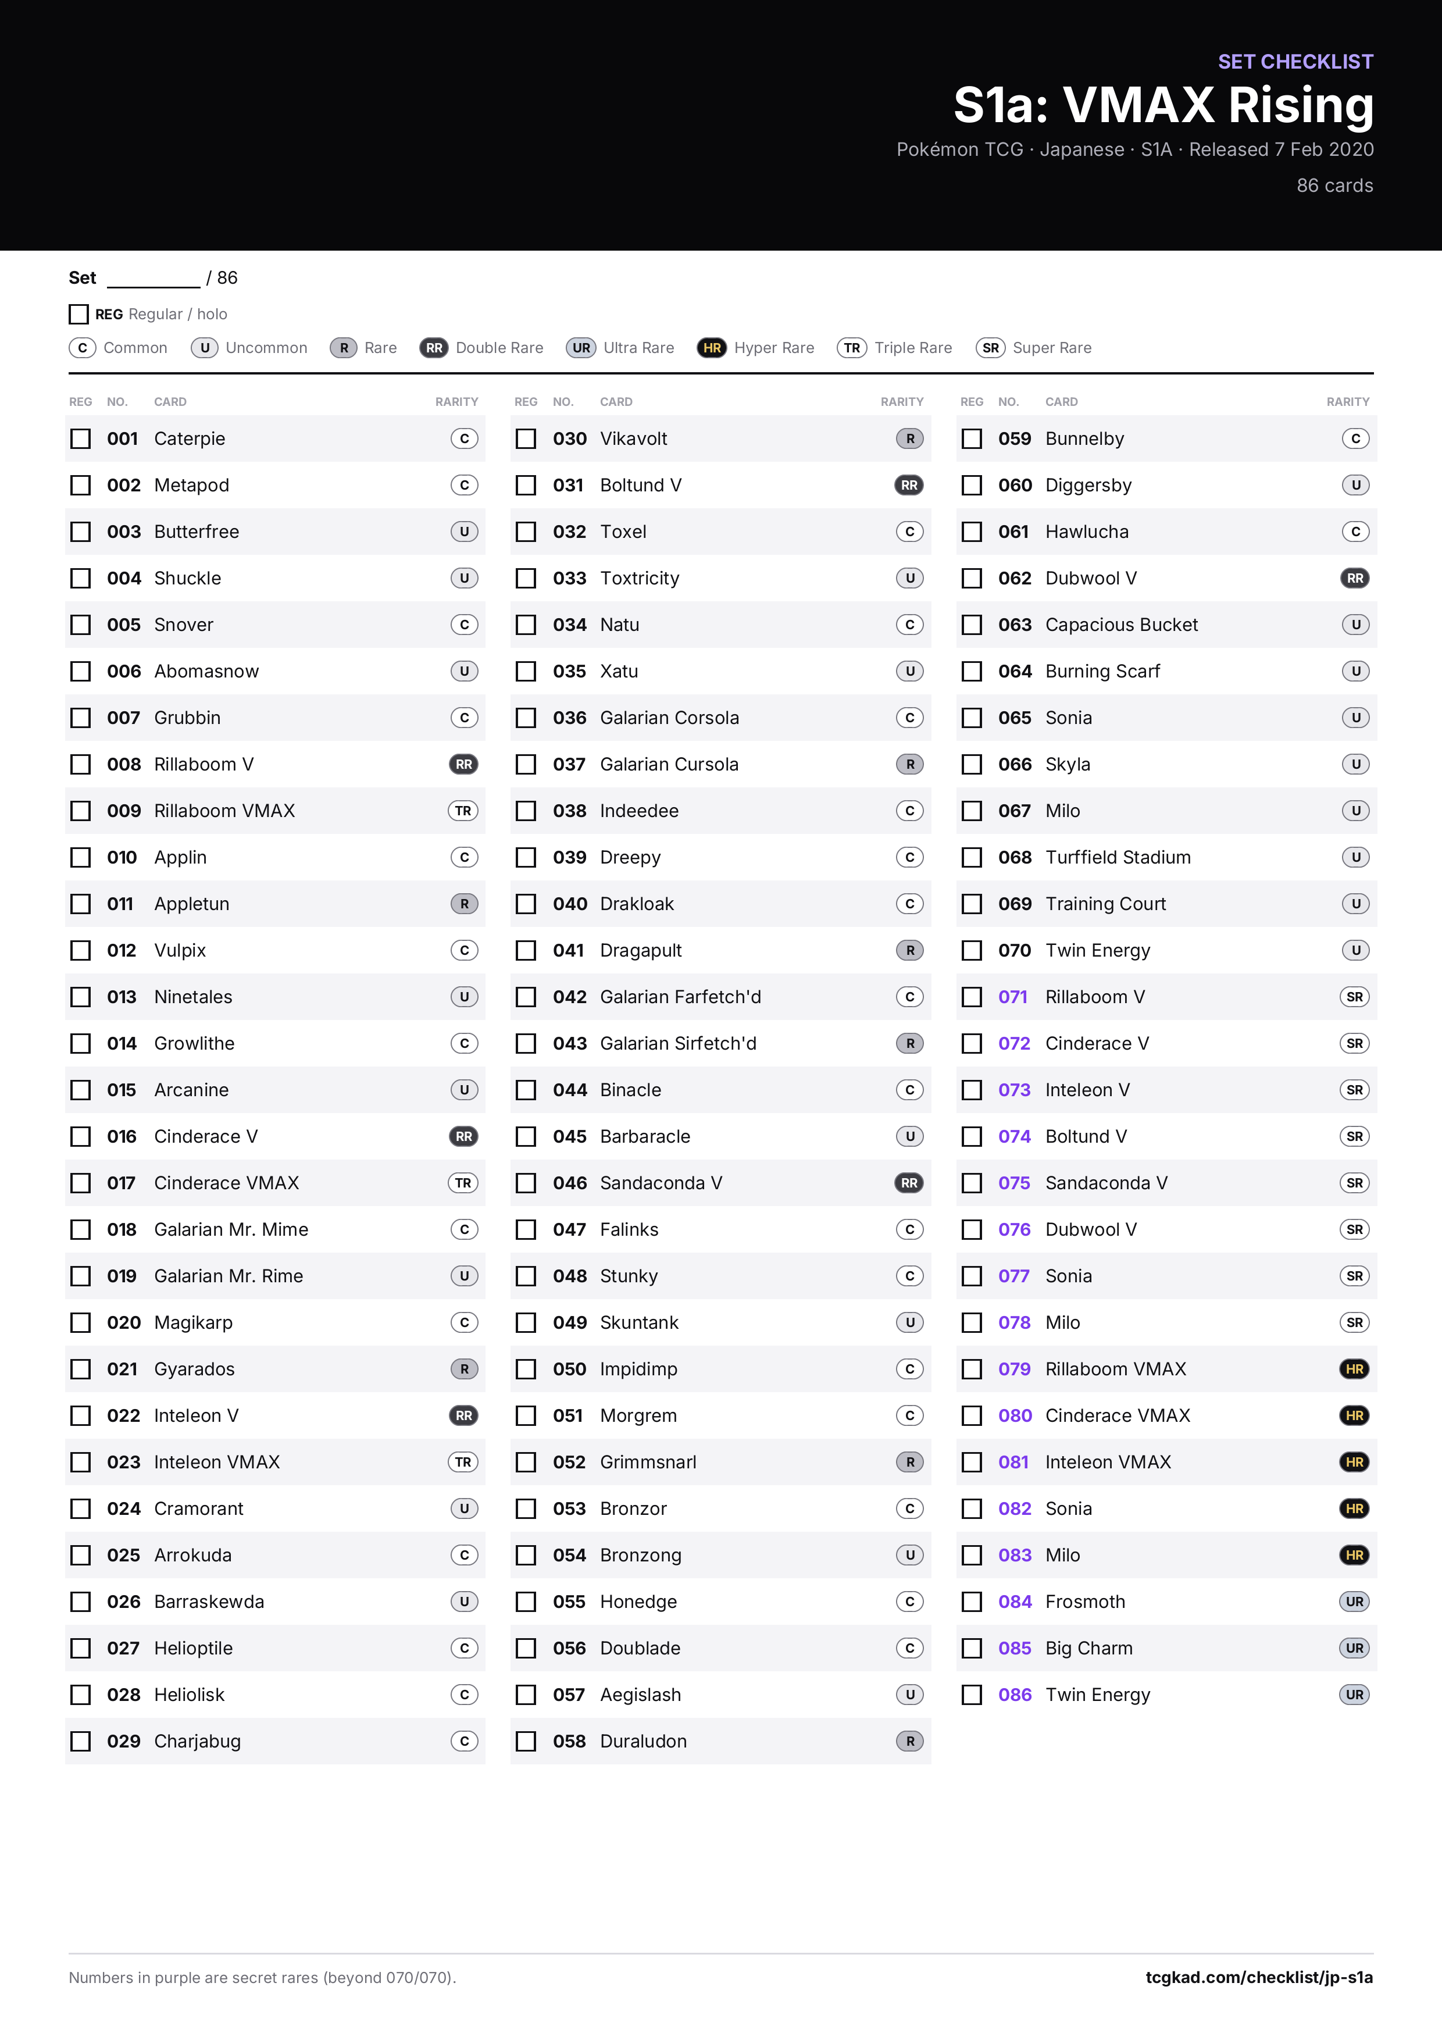The image size is (1442, 2040).
Task: Click the Super Rare SR legend badge
Action: click(x=991, y=347)
